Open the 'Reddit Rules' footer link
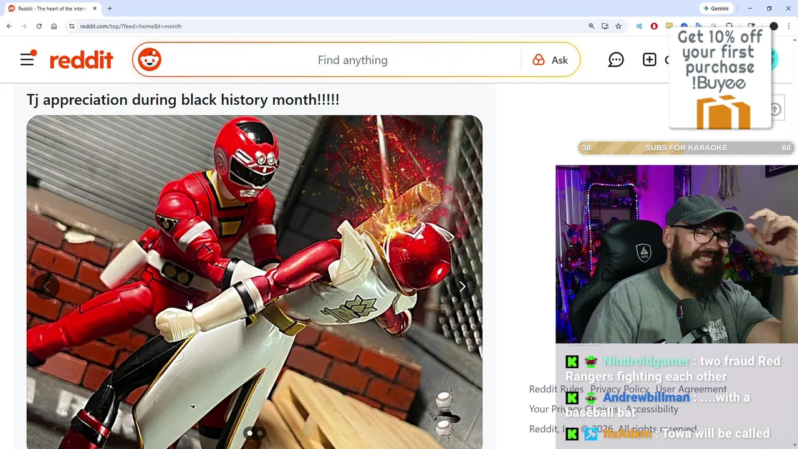The width and height of the screenshot is (798, 449). [x=556, y=389]
